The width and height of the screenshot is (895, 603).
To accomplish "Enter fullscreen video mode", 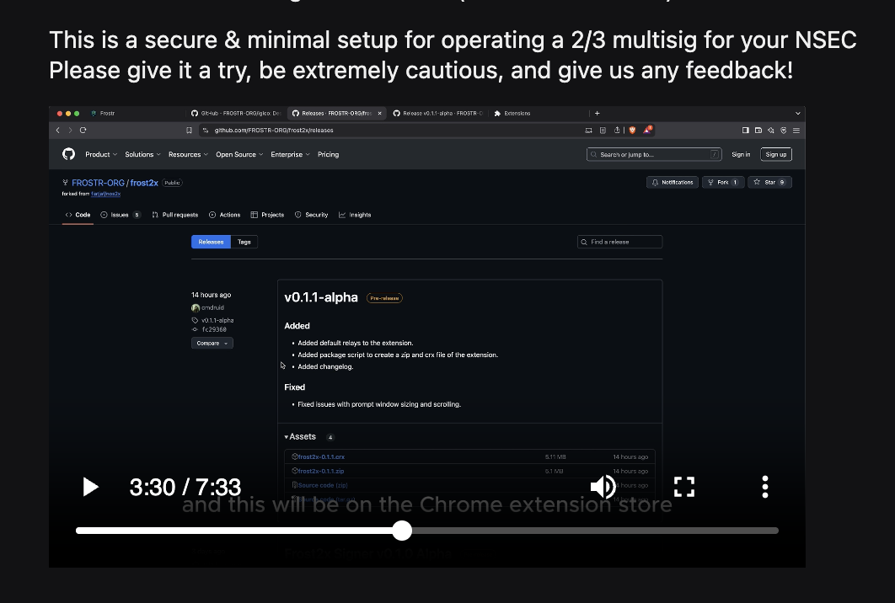I will pos(683,487).
